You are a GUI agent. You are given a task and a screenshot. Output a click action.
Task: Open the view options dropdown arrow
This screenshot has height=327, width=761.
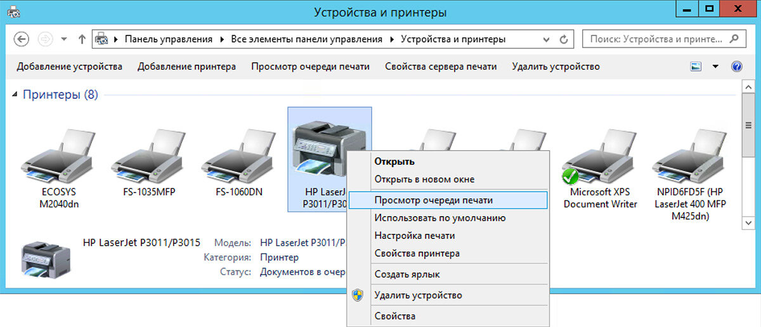click(716, 66)
